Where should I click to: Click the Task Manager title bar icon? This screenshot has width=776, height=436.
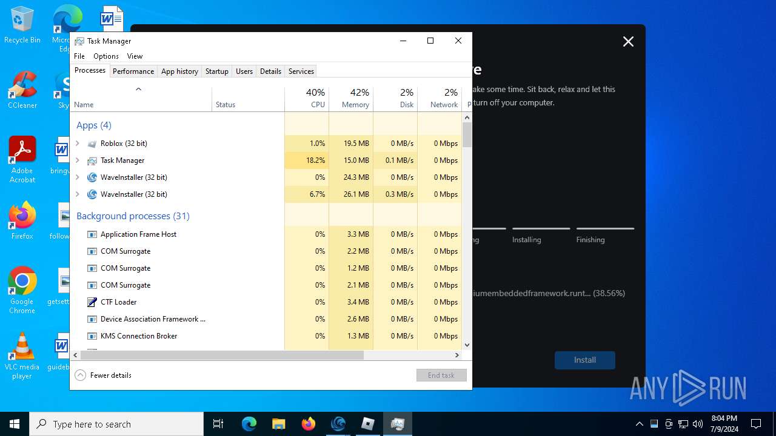79,41
